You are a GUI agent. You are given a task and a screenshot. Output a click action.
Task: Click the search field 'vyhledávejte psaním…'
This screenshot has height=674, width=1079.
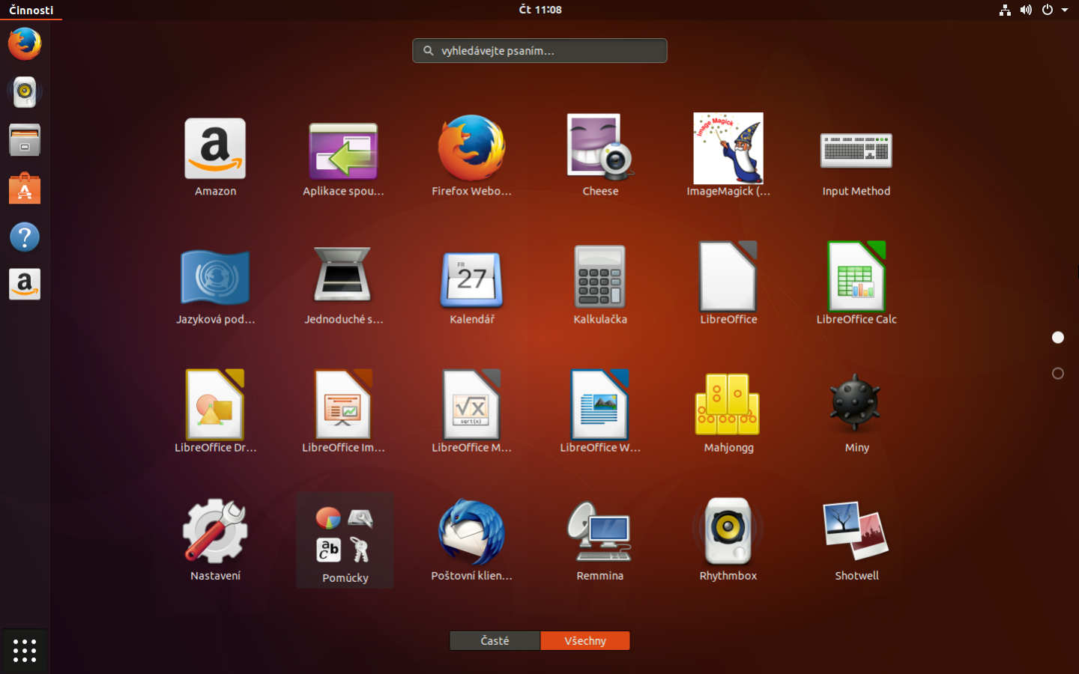tap(539, 51)
